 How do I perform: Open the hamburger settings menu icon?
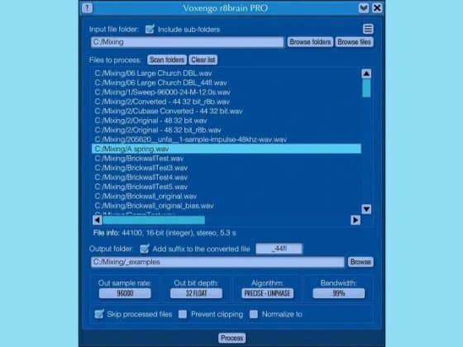[x=368, y=29]
